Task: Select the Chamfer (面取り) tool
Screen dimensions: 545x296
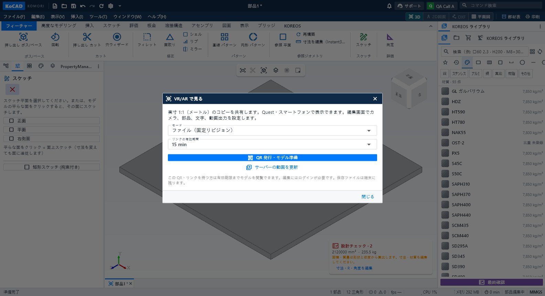Action: [170, 40]
